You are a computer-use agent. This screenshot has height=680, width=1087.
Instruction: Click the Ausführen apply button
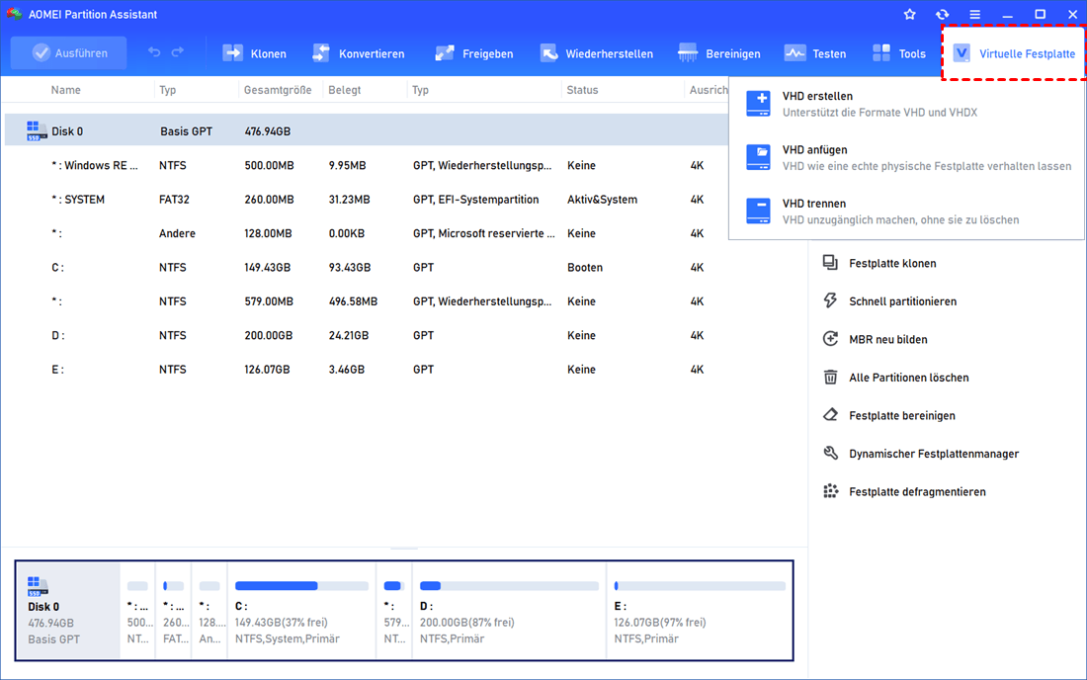[x=68, y=52]
